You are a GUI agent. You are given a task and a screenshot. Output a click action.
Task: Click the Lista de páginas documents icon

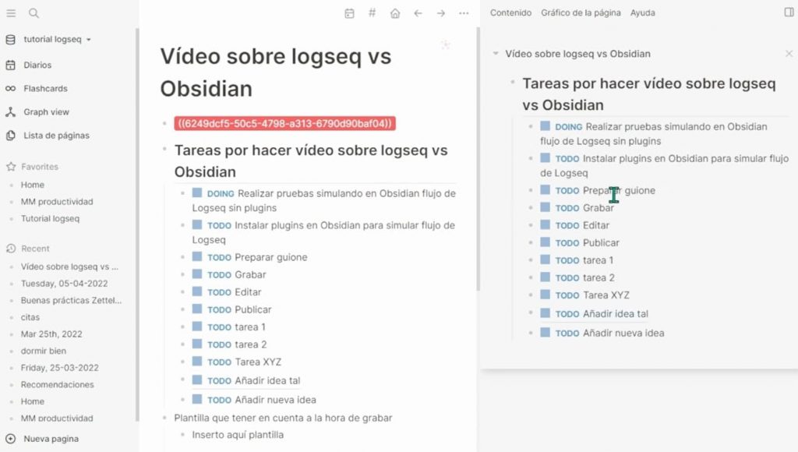[10, 136]
